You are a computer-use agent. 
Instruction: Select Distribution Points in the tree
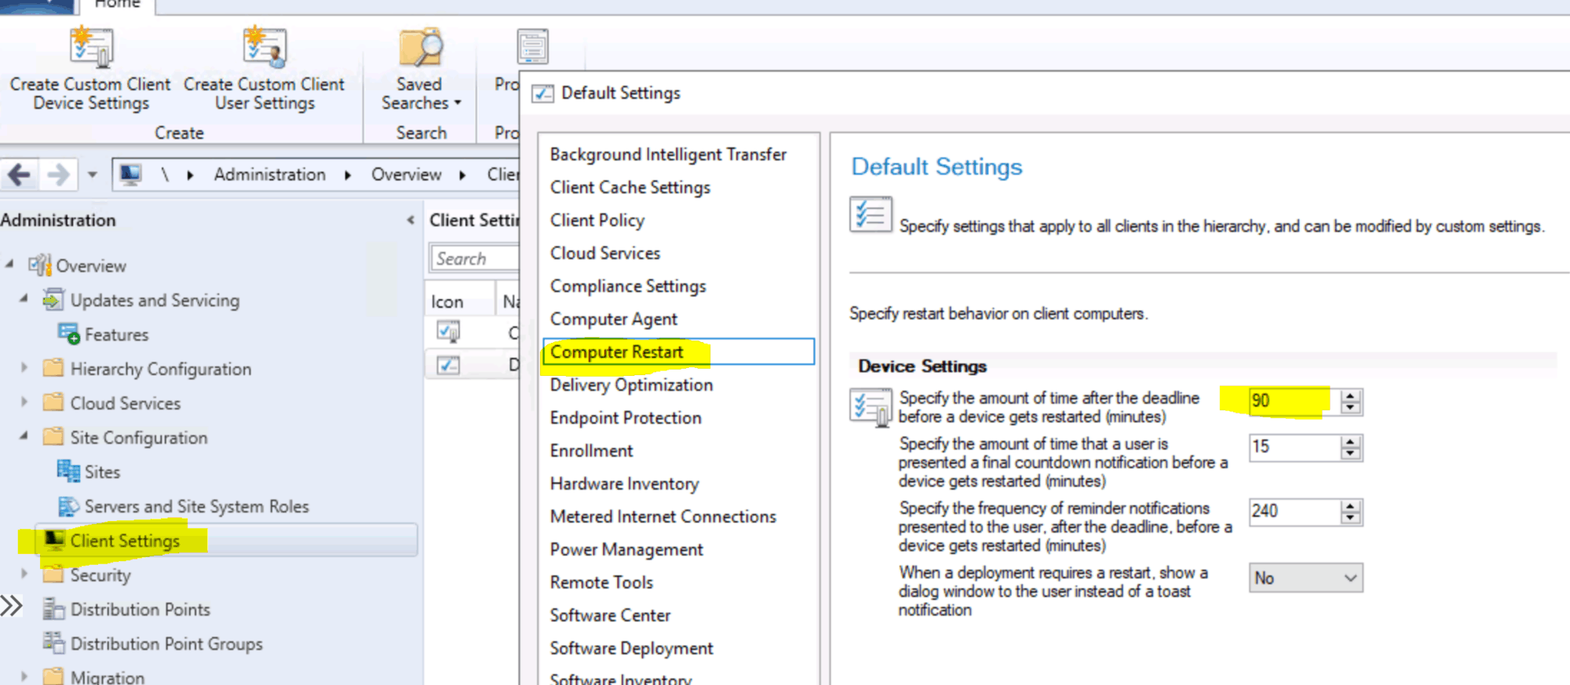pos(140,610)
